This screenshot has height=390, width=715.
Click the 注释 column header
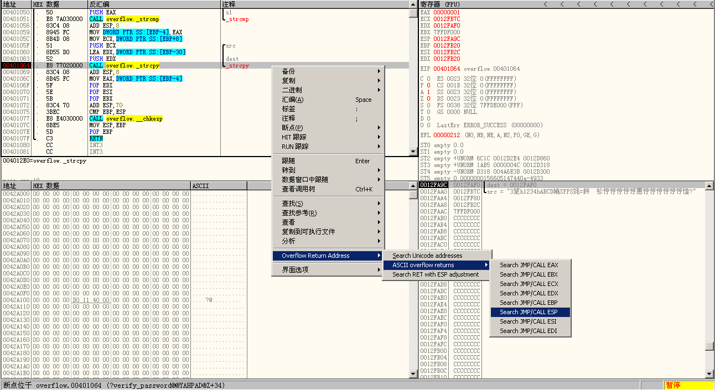pyautogui.click(x=314, y=4)
